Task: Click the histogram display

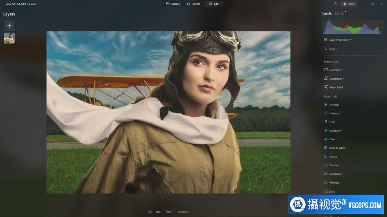Action: pyautogui.click(x=352, y=27)
